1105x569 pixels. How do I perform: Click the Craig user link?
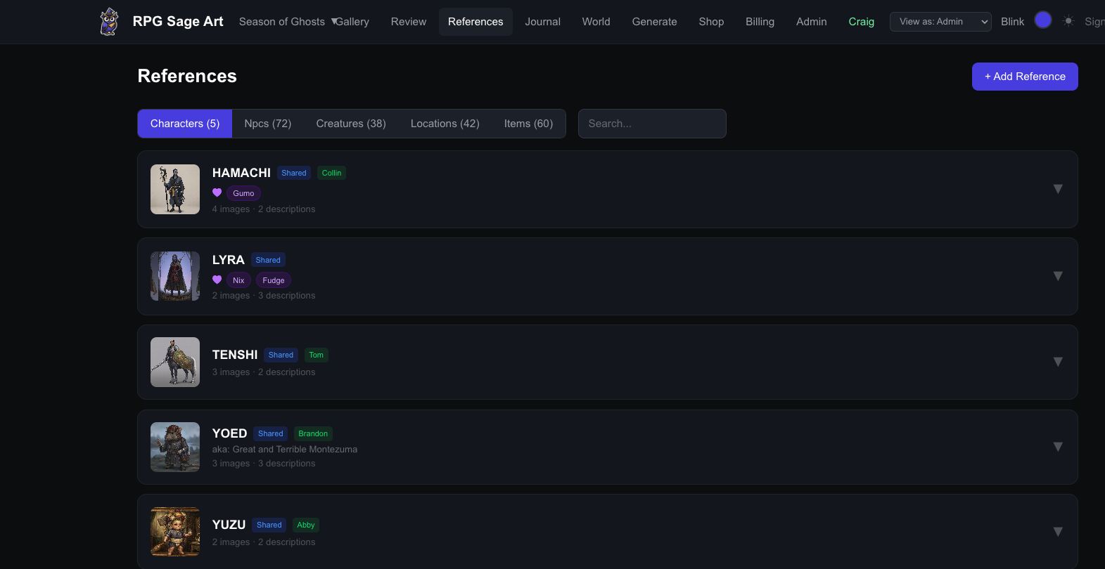coord(861,22)
